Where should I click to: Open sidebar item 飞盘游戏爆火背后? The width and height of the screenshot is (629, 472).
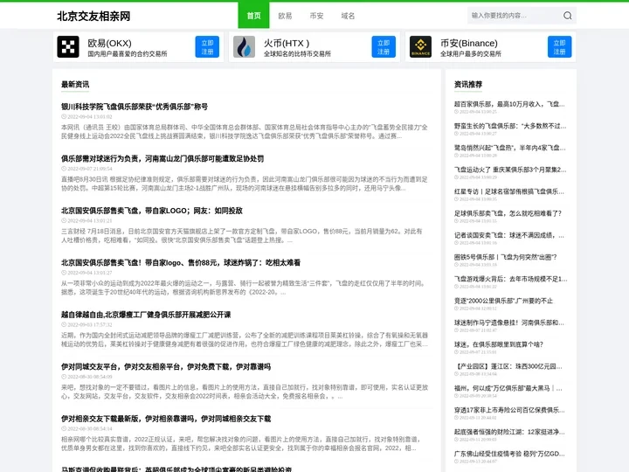point(510,279)
